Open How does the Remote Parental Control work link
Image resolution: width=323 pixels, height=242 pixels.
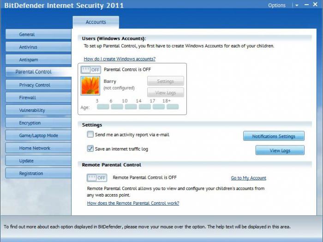tap(133, 203)
